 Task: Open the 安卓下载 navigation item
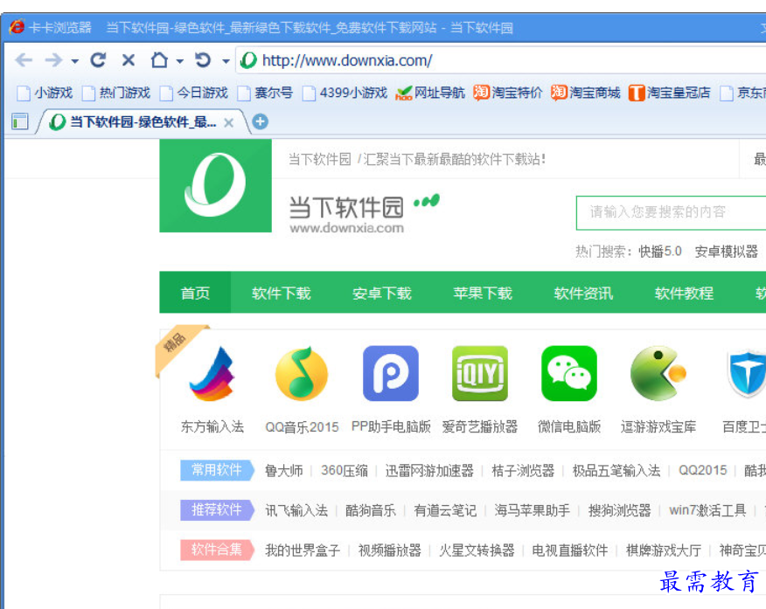click(x=382, y=293)
